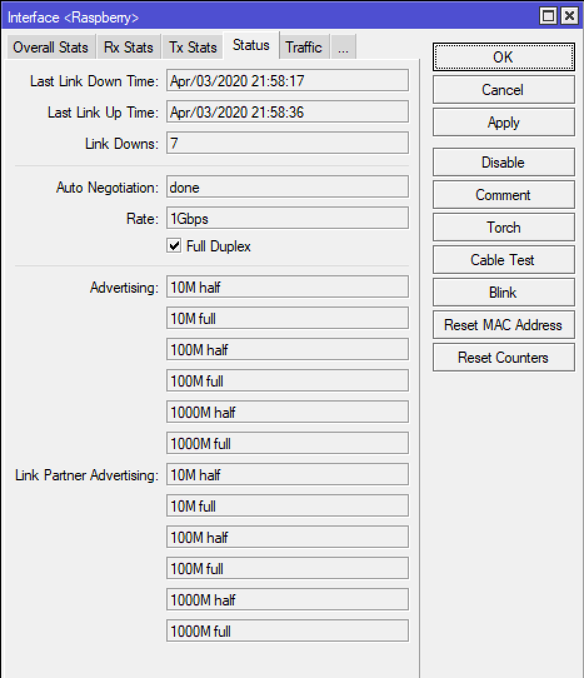This screenshot has height=678, width=584.
Task: Apply the interface settings
Action: coord(503,123)
